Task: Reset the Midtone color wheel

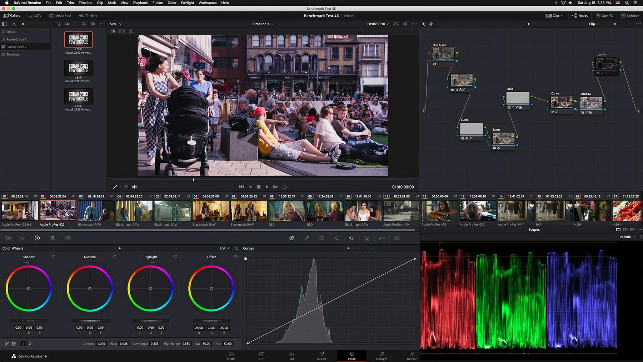Action: pyautogui.click(x=114, y=257)
